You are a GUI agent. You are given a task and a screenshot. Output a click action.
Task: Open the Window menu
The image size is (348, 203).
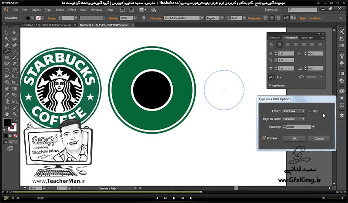[97, 10]
